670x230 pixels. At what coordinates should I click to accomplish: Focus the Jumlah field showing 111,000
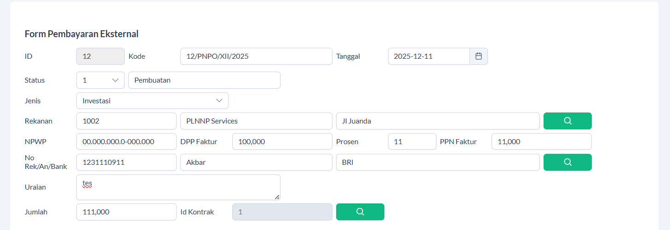[126, 212]
